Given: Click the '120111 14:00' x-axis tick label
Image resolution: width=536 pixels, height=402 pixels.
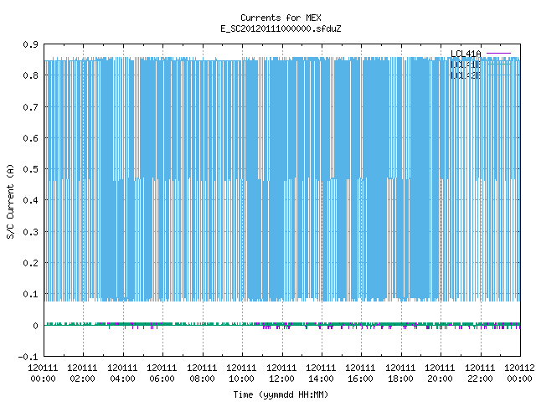Looking at the screenshot, I should pyautogui.click(x=321, y=374).
